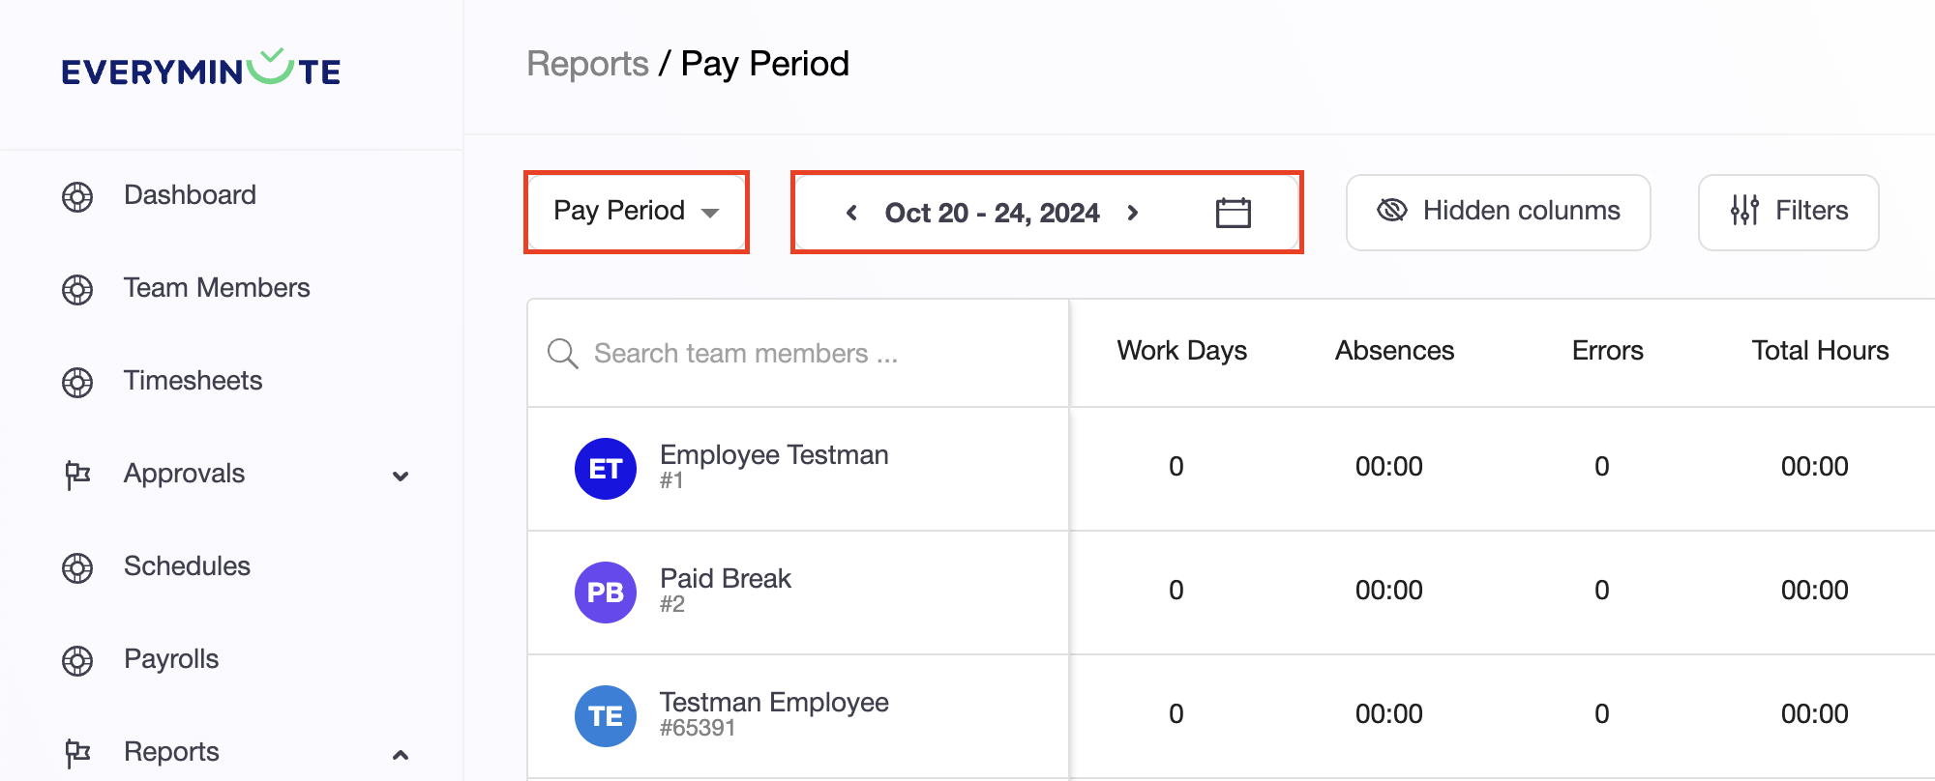Click the Payrolls sidebar icon
Screen dimensions: 1935x781
tap(77, 660)
